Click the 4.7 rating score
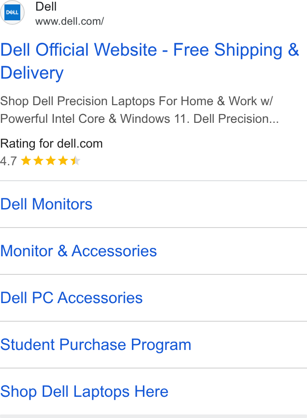307x418 pixels. (8, 161)
